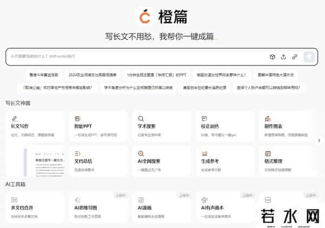Click the cube icon in the input box
This screenshot has height=228, width=325.
pos(272,57)
